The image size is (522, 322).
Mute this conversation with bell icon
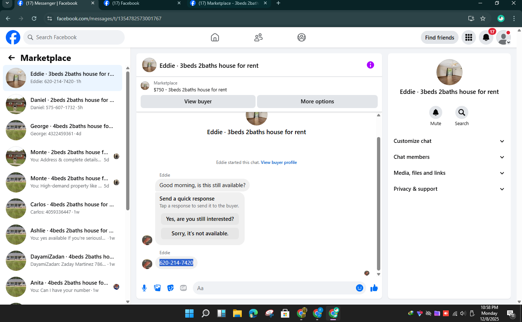click(x=436, y=112)
